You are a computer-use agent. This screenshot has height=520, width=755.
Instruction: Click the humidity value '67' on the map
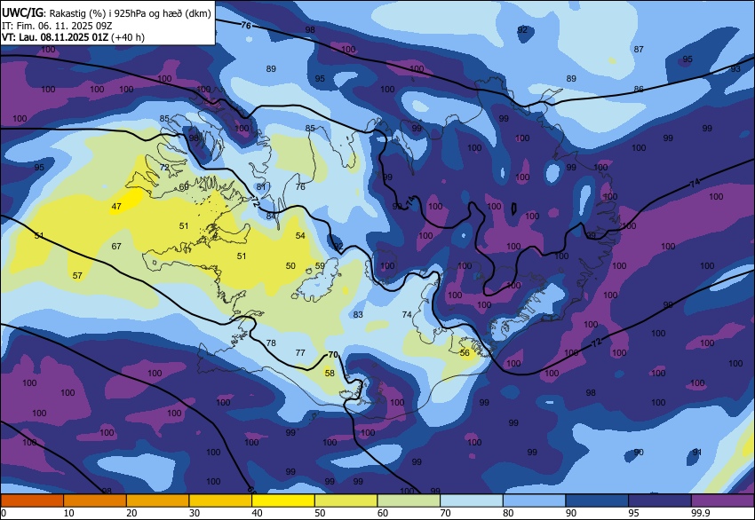(116, 247)
